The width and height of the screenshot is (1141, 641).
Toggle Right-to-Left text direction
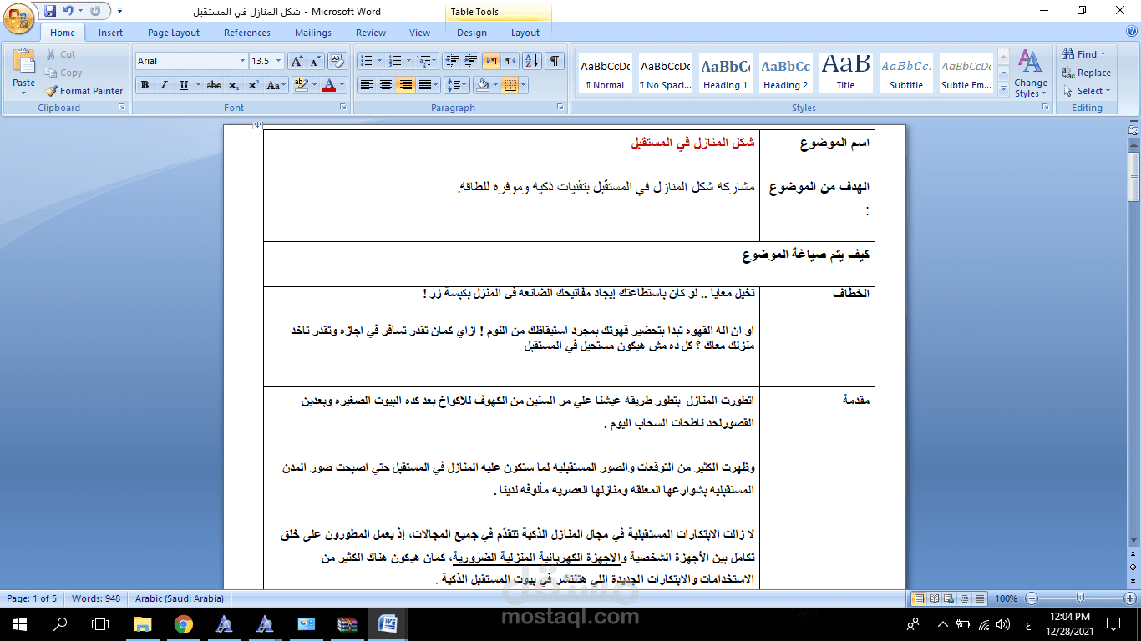tap(510, 61)
